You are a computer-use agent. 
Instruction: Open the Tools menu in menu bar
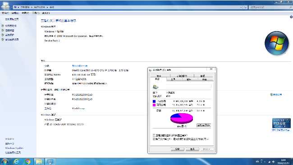pos(36,13)
